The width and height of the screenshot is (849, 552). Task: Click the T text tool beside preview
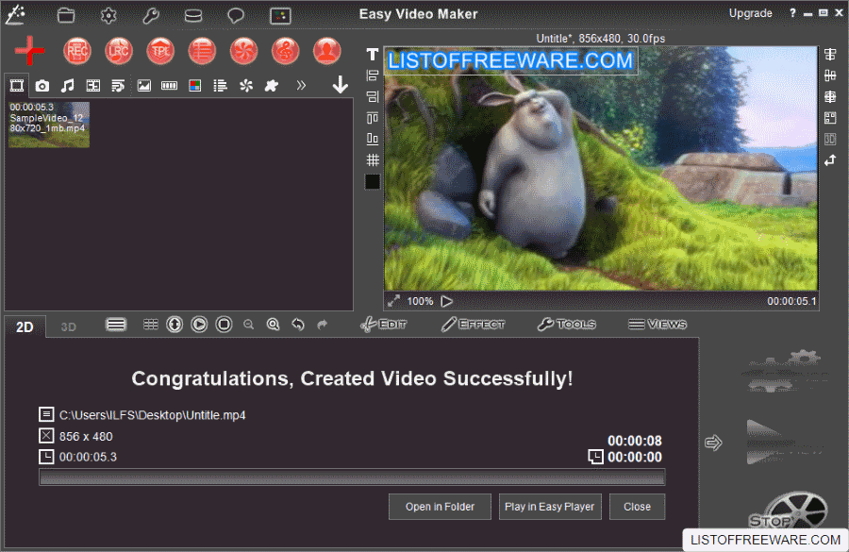pyautogui.click(x=372, y=54)
